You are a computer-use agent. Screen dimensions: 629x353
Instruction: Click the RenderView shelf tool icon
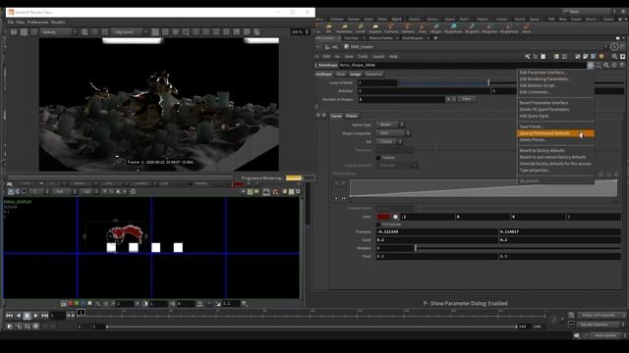[344, 28]
